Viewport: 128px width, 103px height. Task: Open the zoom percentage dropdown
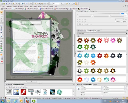[60, 4]
